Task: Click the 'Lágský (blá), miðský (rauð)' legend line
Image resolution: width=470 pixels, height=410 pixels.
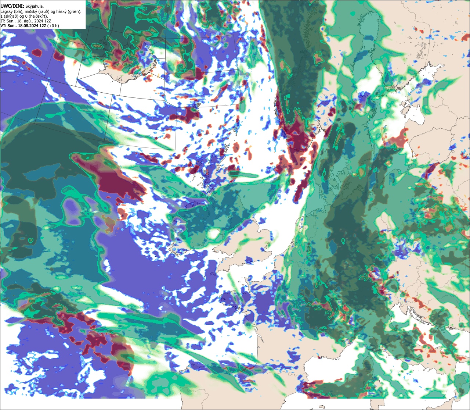Action: [x=41, y=11]
